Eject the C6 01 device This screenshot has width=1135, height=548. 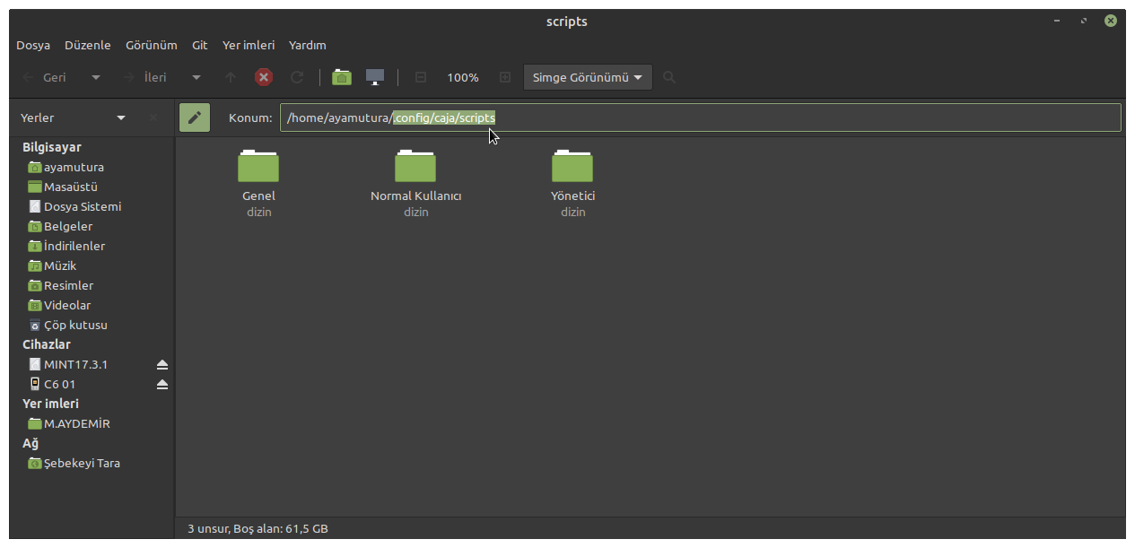[x=162, y=384]
